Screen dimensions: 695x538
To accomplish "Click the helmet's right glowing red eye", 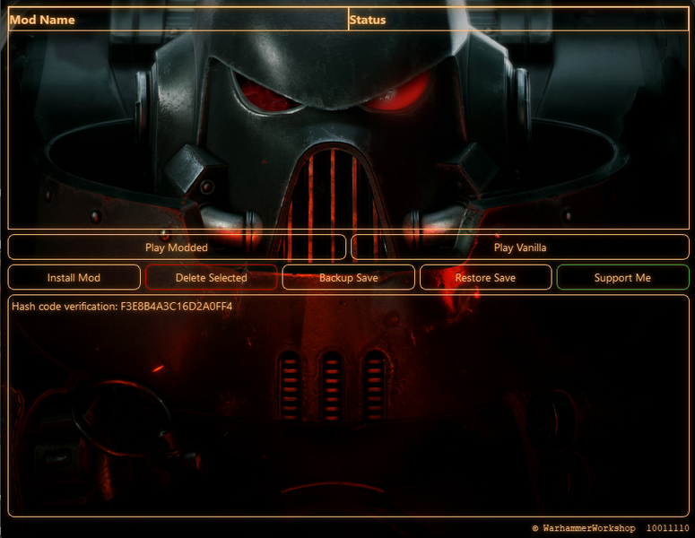I will 398,92.
